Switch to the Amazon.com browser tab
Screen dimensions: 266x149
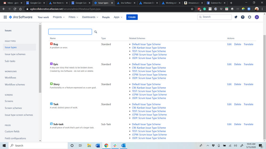pos(193,3)
